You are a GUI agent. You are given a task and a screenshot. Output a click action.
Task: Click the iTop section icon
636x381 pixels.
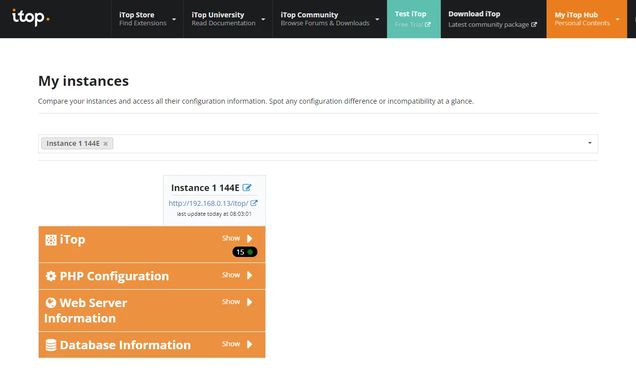pos(51,240)
